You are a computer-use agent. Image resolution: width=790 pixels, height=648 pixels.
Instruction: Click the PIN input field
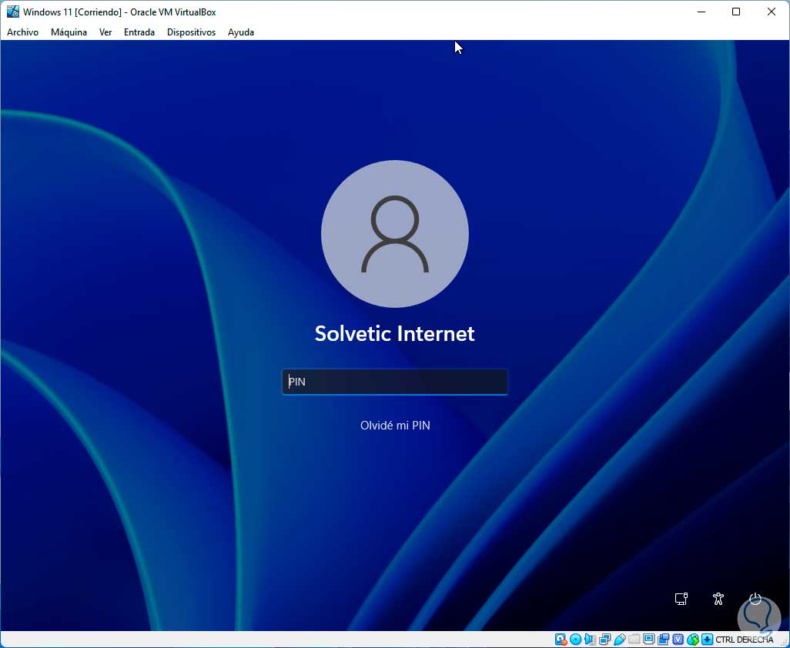point(394,382)
